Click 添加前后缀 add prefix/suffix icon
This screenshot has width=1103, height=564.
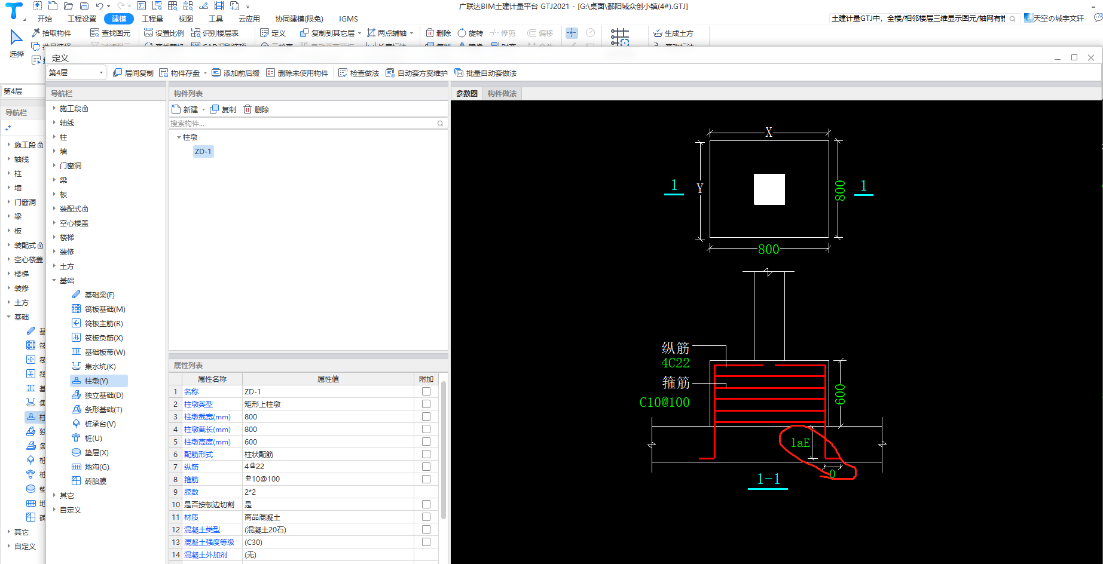pos(216,73)
